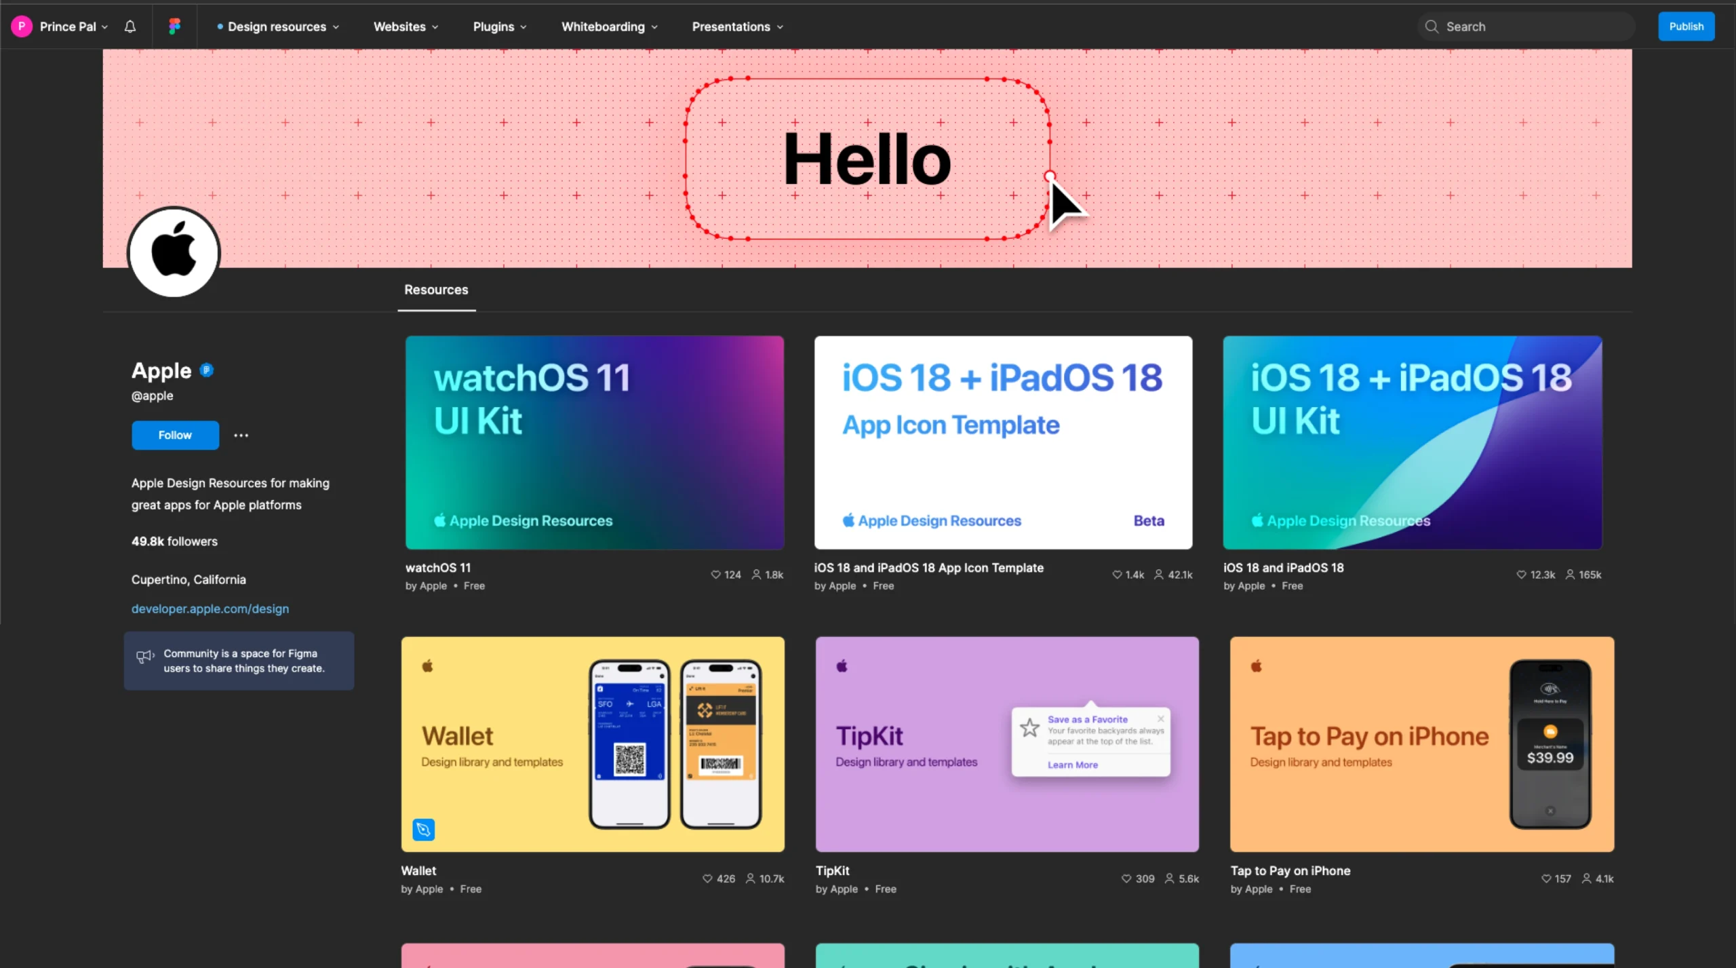Screen dimensions: 1736x968
Task: Click the '49.8k followers' text
Action: tap(174, 541)
